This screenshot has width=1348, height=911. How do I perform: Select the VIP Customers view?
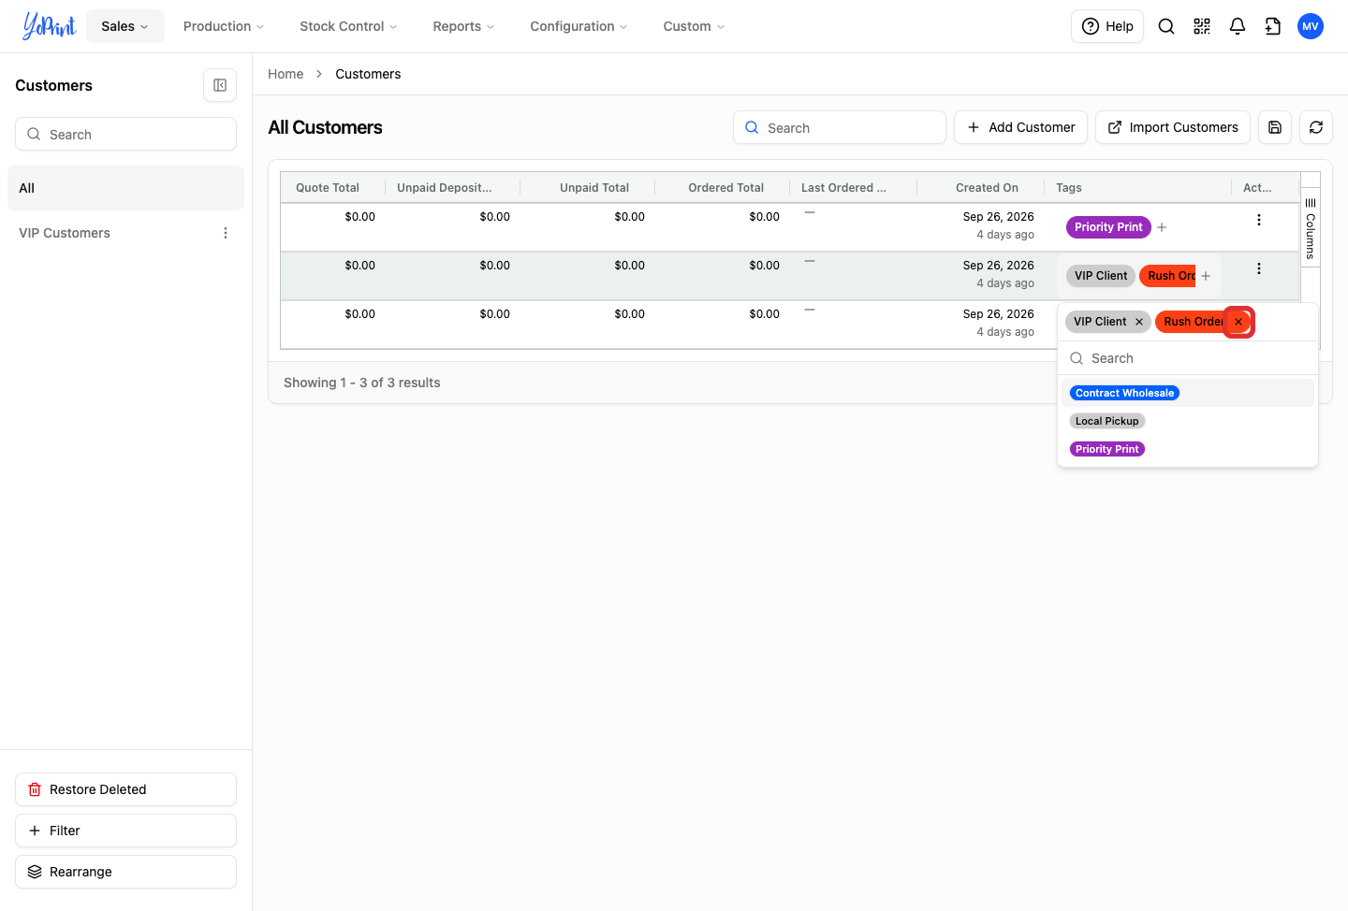coord(65,233)
